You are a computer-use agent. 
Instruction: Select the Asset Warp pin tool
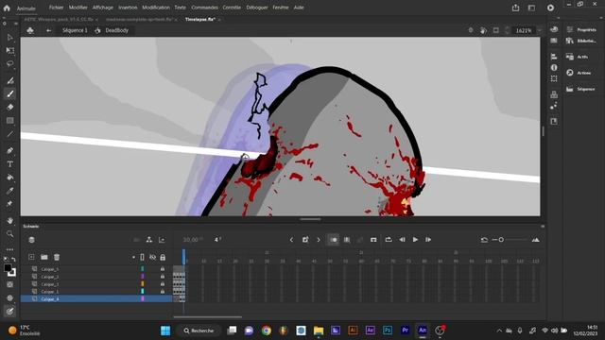(10, 204)
